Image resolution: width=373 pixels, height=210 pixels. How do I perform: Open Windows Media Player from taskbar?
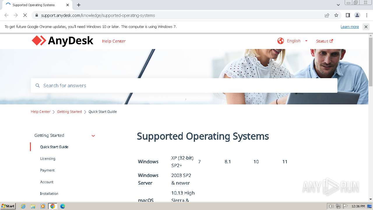(43, 206)
